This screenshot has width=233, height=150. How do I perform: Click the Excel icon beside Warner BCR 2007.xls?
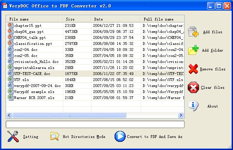click(x=10, y=98)
